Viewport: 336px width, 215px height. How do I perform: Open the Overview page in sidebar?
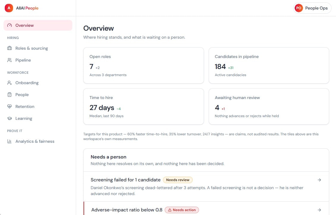38,25
